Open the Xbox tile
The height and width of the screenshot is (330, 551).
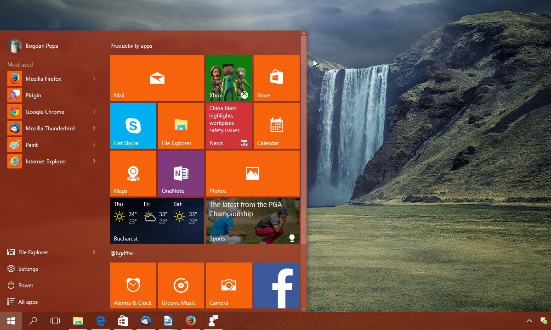coord(229,78)
